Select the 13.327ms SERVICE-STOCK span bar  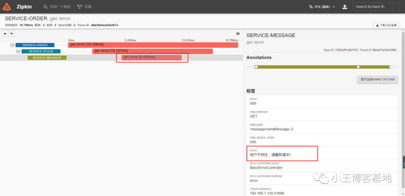[152, 51]
